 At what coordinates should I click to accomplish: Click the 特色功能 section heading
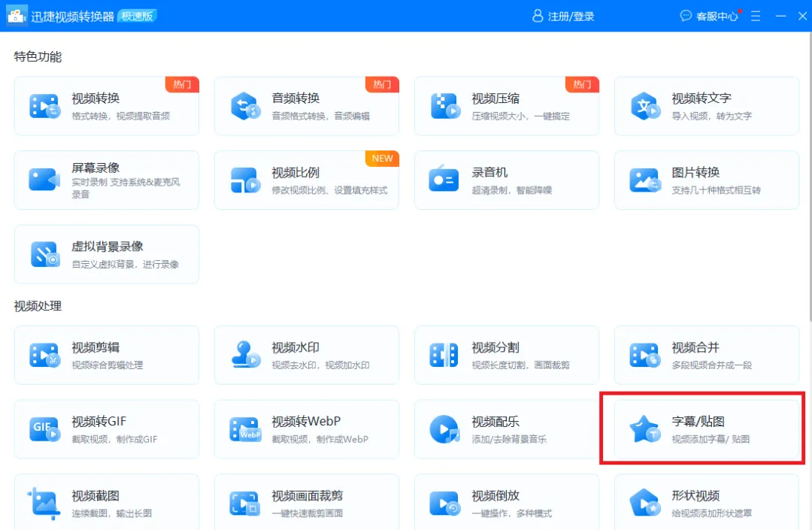click(38, 57)
